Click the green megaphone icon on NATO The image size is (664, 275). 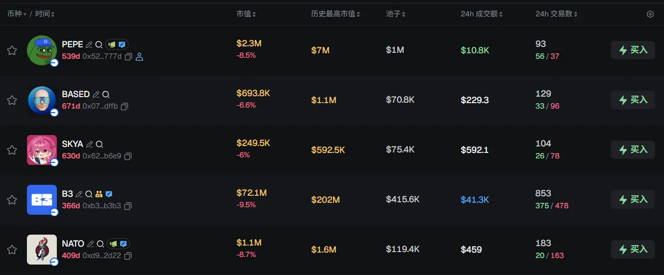coord(113,244)
